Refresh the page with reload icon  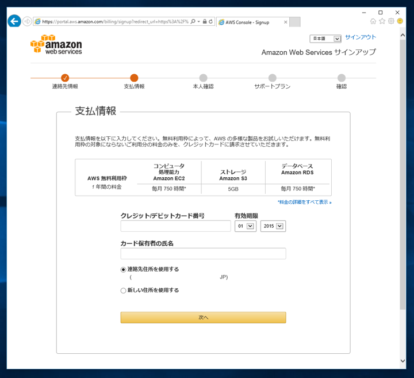(210, 22)
